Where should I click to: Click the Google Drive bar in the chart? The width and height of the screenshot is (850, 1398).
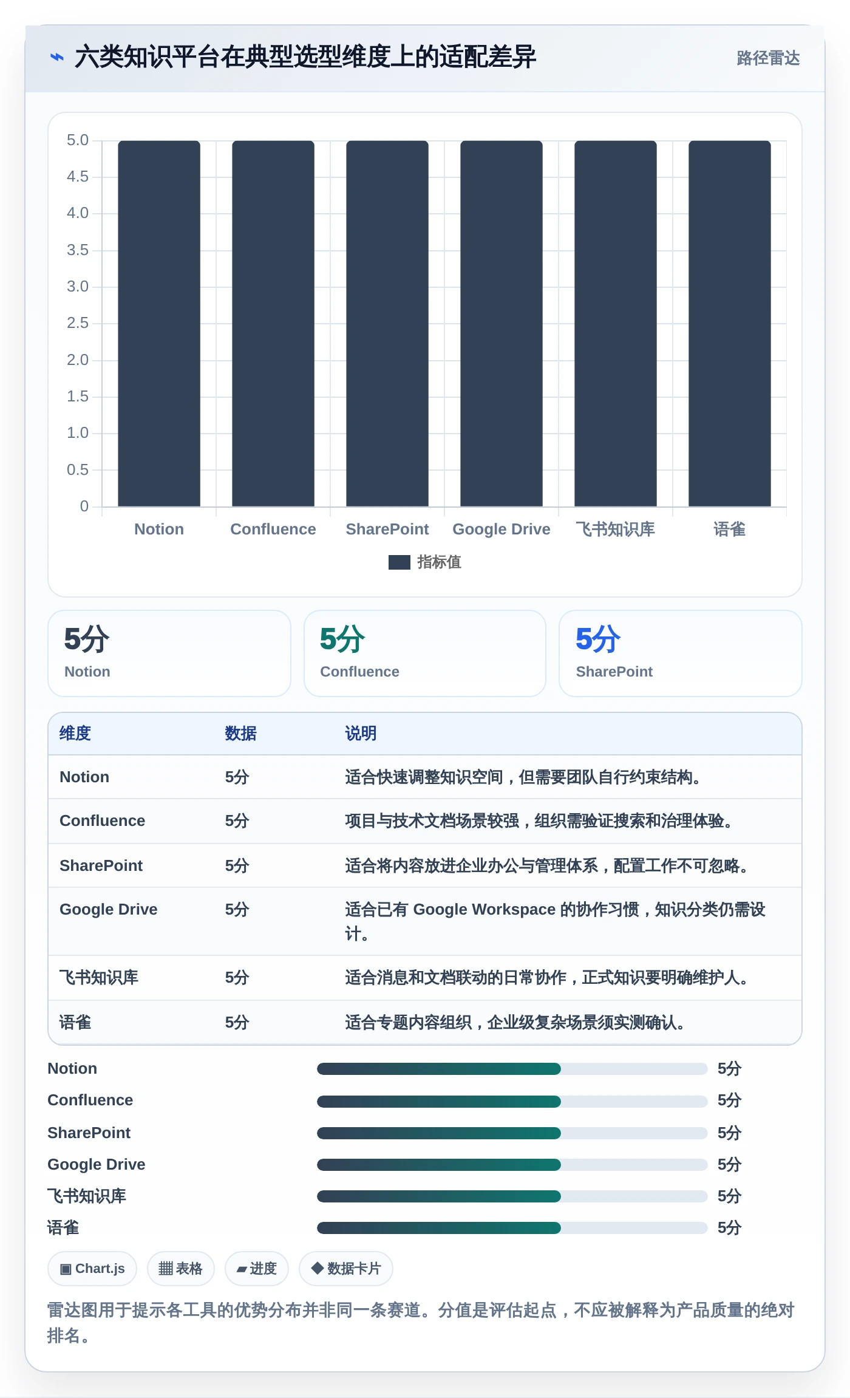[501, 323]
